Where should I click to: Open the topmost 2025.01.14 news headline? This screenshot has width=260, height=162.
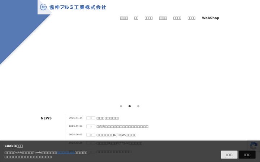tap(108, 118)
